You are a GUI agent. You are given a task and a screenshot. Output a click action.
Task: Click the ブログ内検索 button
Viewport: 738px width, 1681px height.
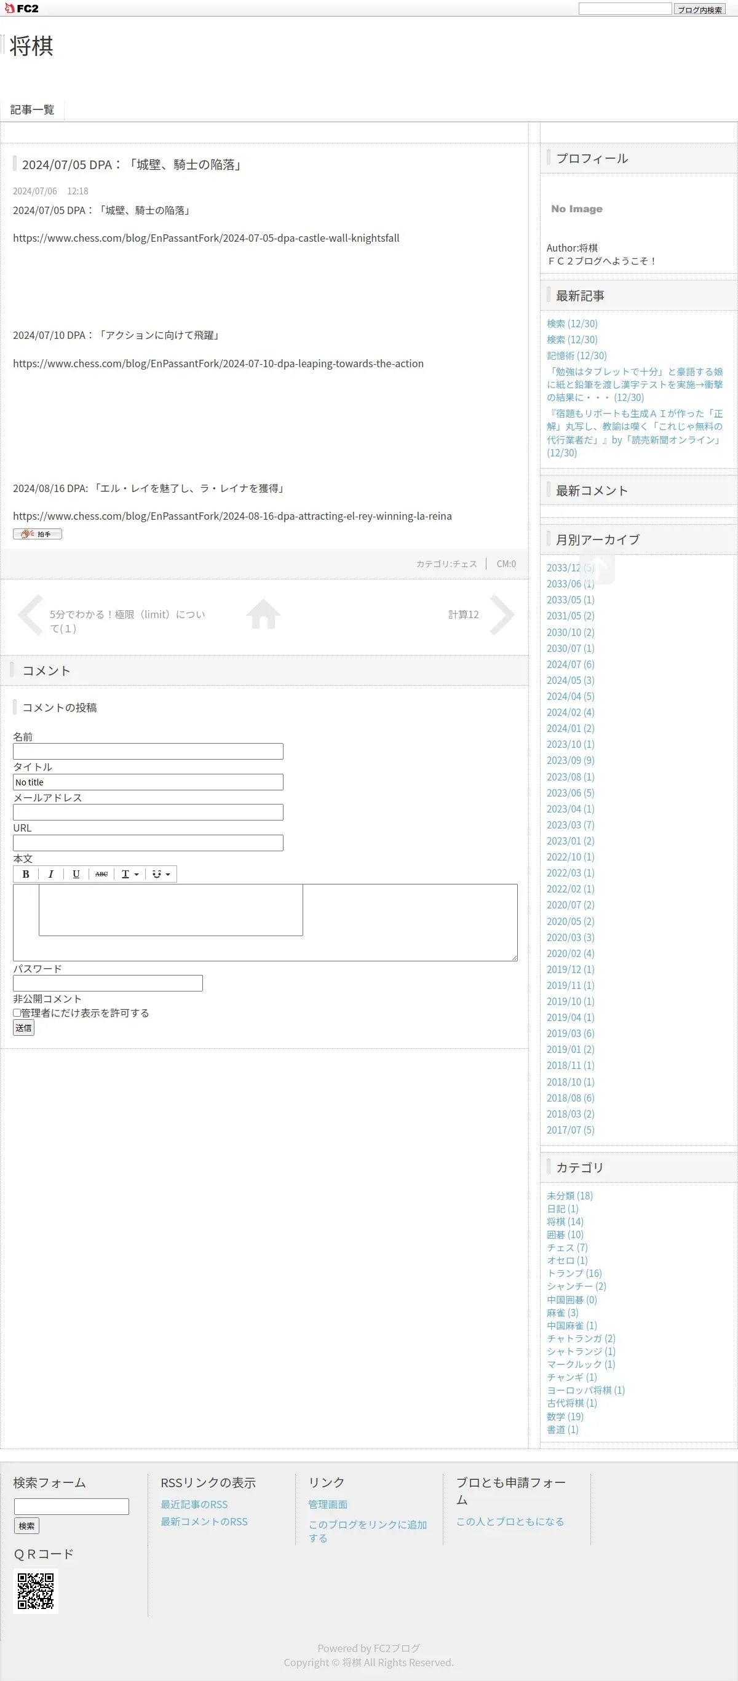[699, 9]
